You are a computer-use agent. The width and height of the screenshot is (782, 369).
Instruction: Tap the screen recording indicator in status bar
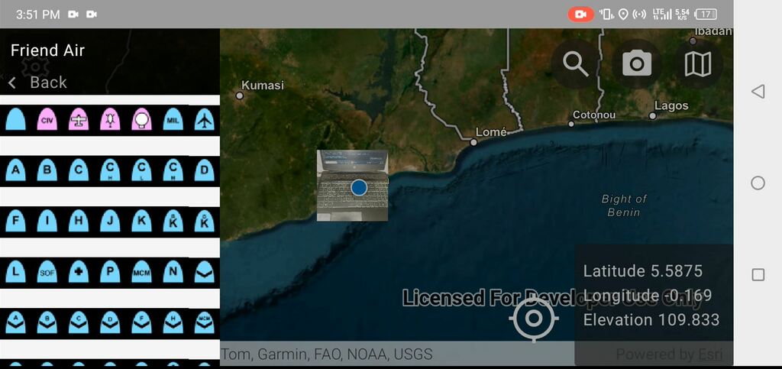click(580, 14)
